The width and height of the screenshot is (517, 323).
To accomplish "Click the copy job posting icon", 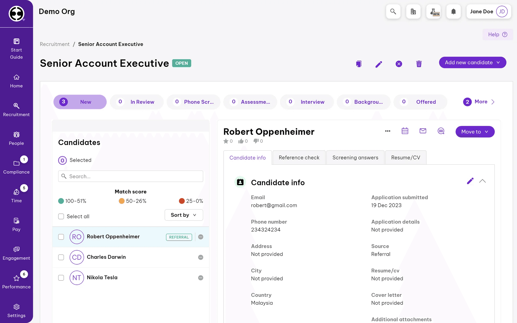I will [358, 64].
